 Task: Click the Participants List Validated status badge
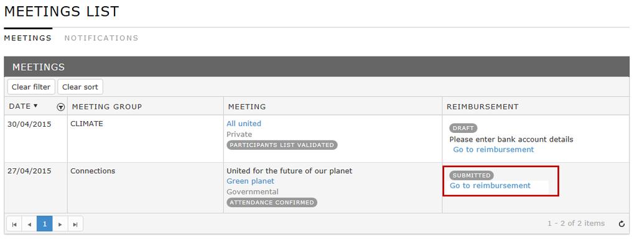[282, 145]
